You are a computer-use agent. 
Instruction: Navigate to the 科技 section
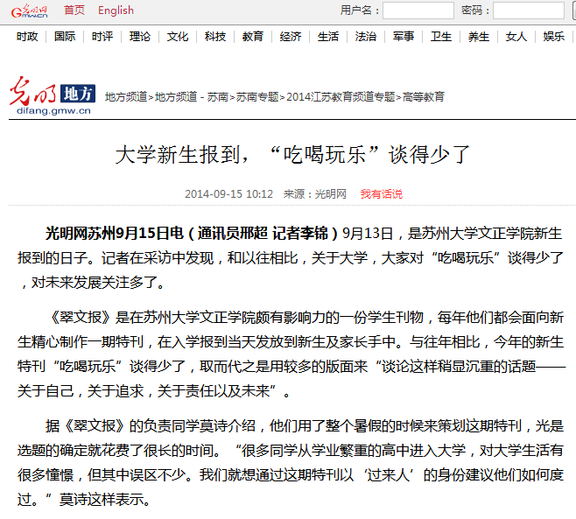click(x=215, y=37)
